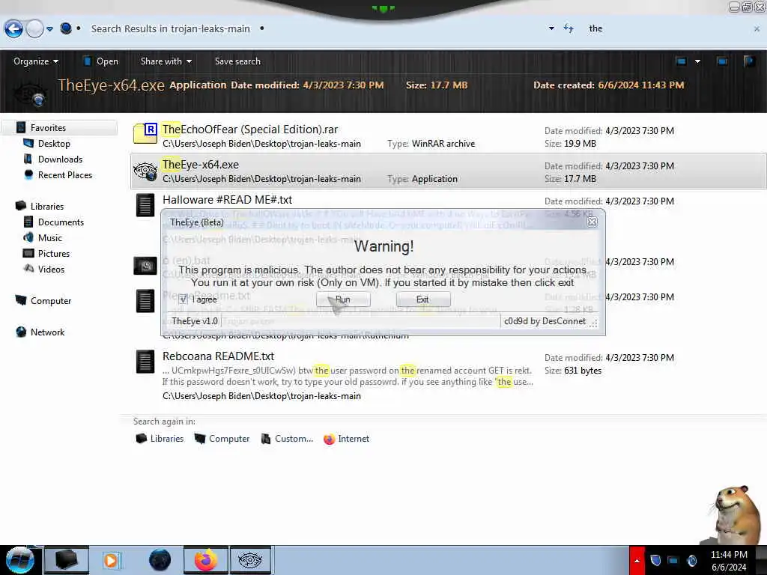
Task: Search again in Computer
Action: point(222,439)
